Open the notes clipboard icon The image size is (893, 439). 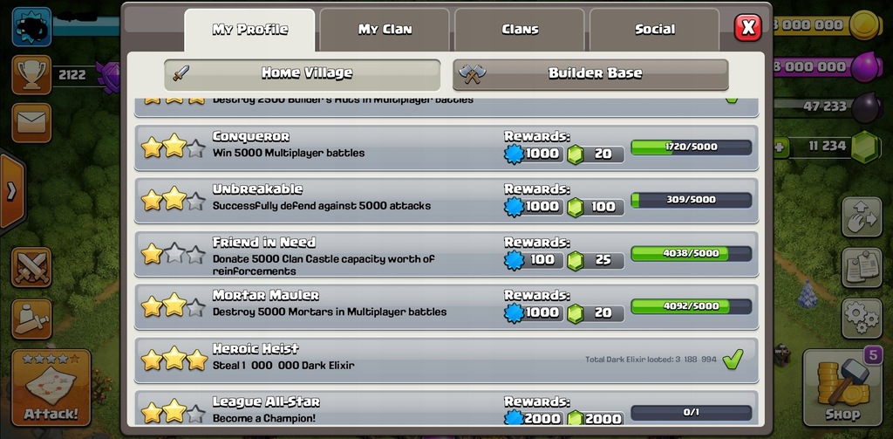(862, 267)
